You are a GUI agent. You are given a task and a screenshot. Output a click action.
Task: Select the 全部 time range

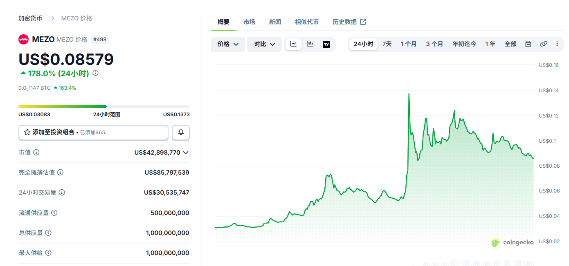click(511, 44)
